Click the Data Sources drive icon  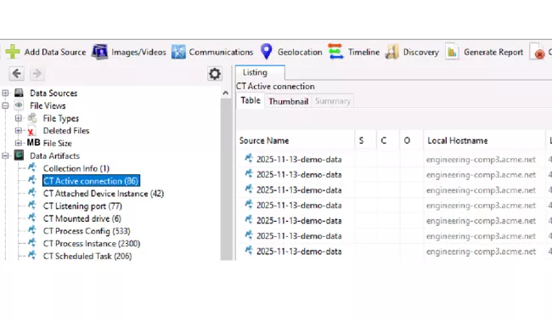[x=19, y=93]
